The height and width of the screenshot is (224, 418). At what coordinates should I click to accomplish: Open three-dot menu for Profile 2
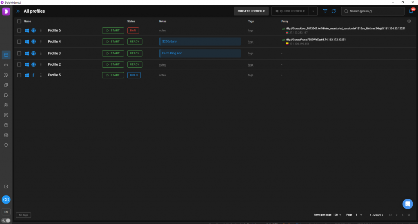(x=41, y=64)
